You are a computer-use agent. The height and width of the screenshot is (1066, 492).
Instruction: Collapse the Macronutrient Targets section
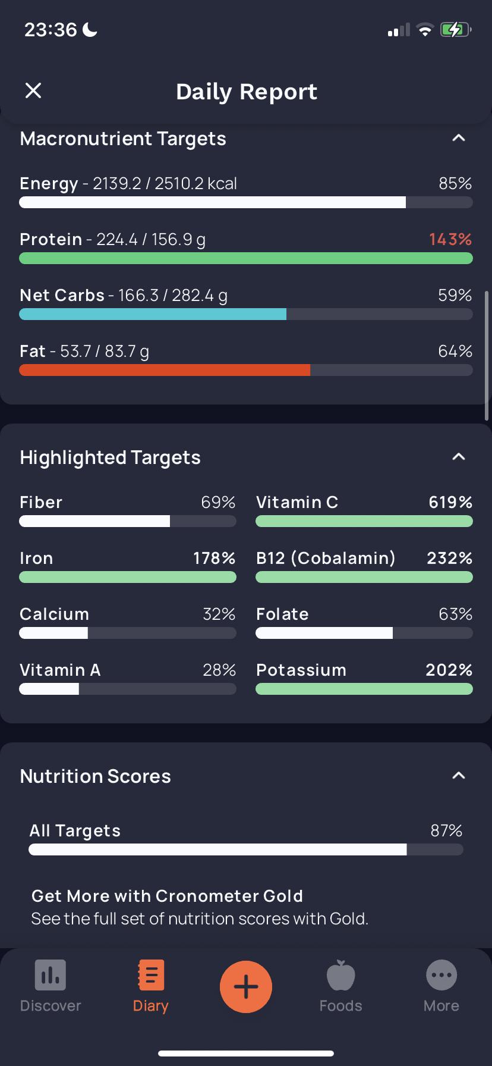(x=459, y=138)
